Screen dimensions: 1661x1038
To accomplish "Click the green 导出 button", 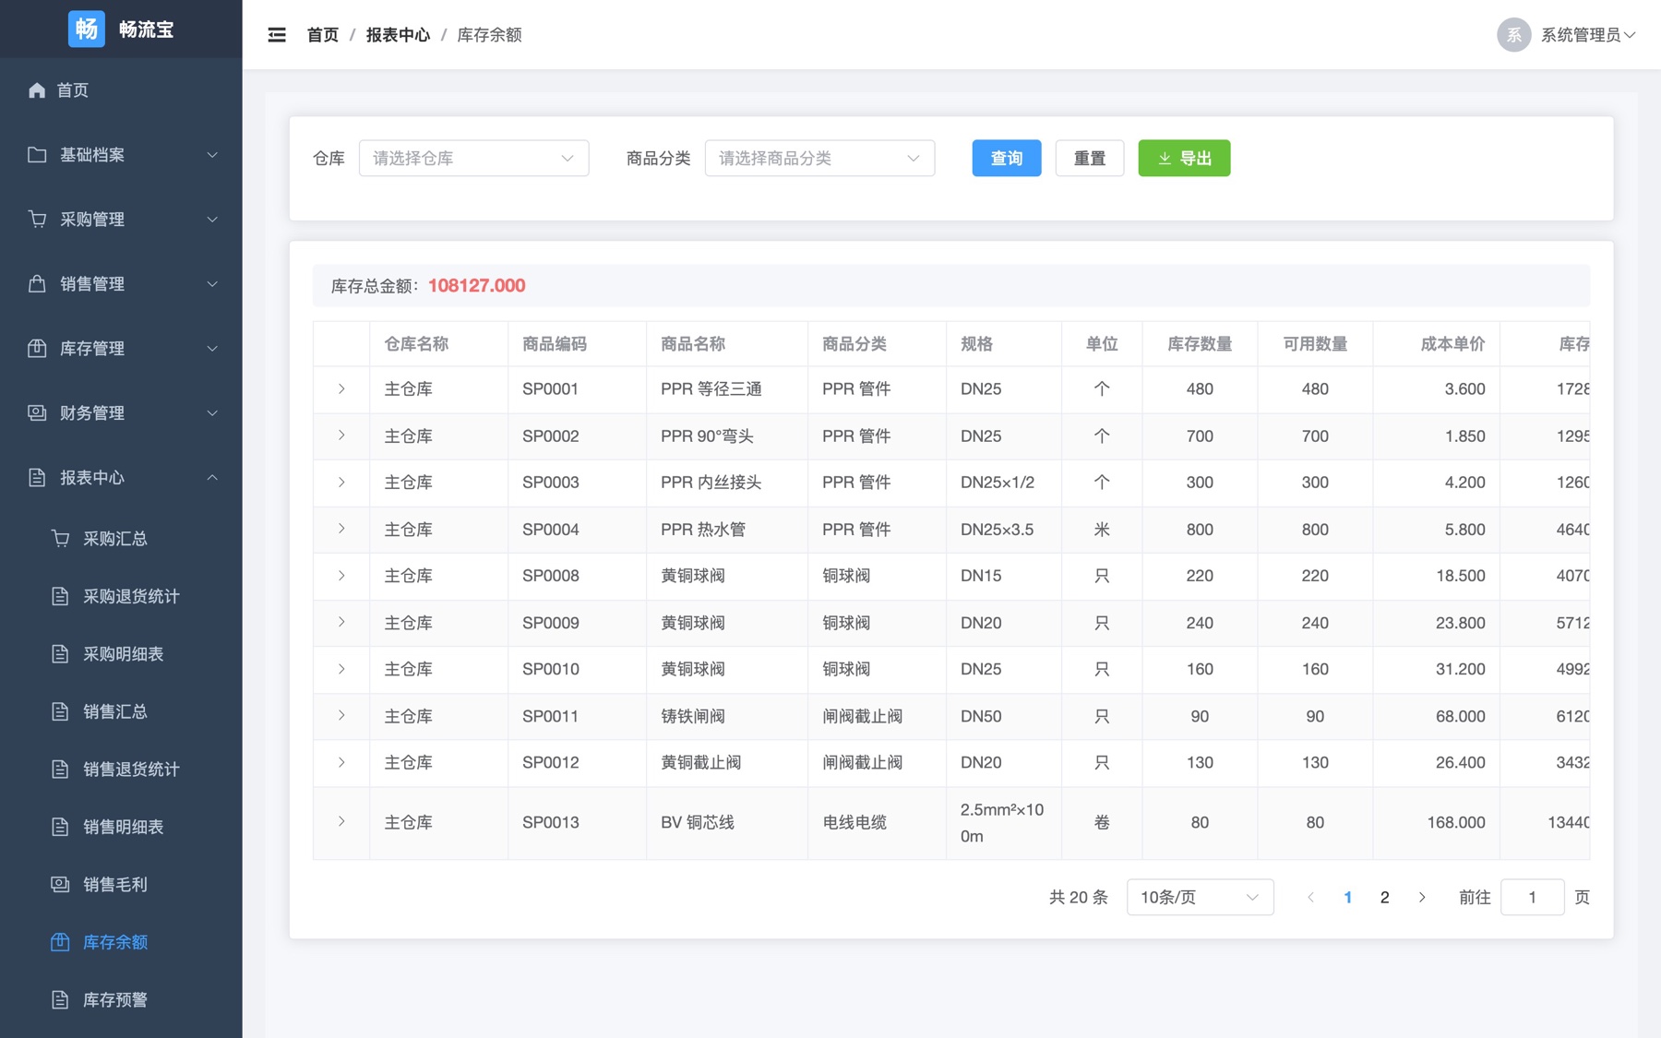I will click(1184, 158).
